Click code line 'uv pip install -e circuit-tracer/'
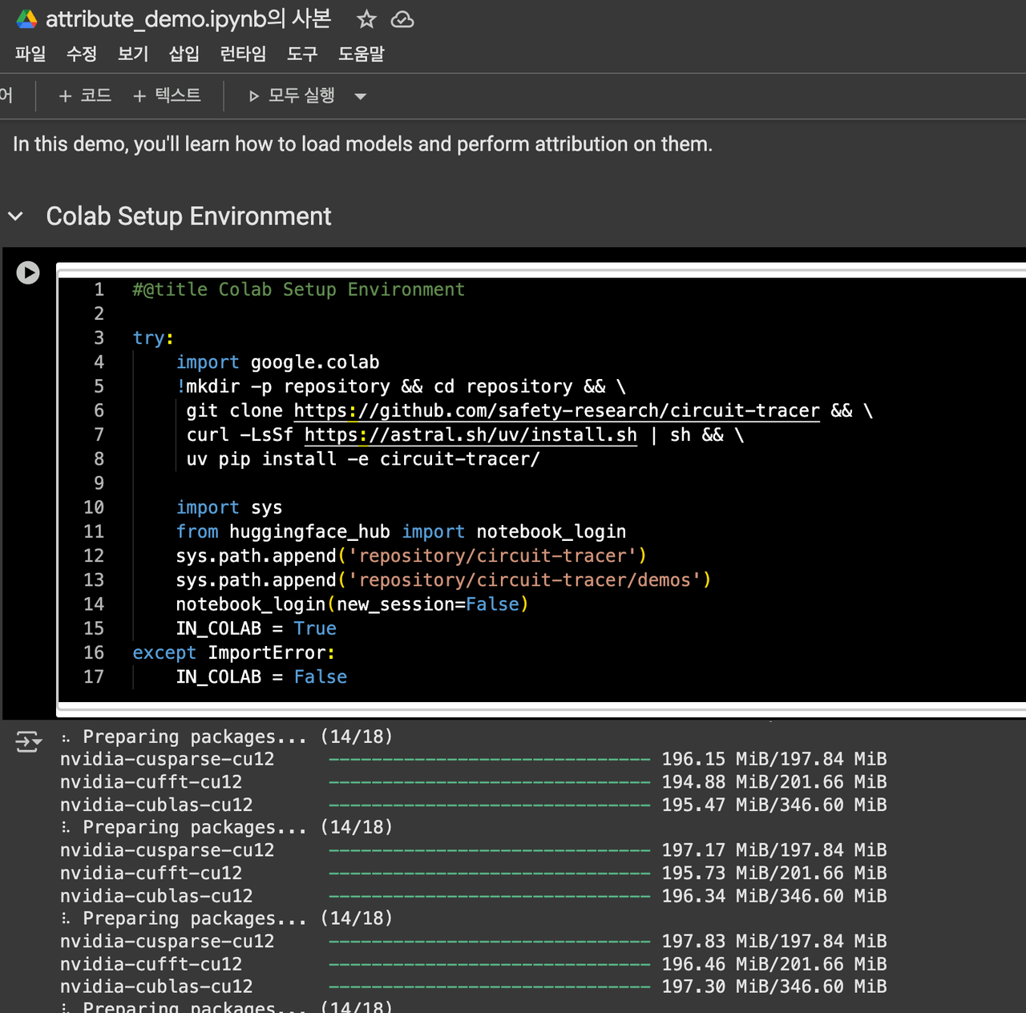1026x1013 pixels. 363,459
